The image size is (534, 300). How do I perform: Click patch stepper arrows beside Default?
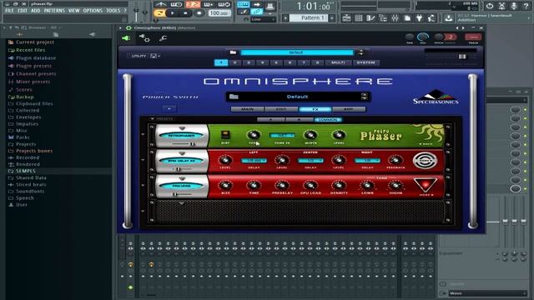364,97
